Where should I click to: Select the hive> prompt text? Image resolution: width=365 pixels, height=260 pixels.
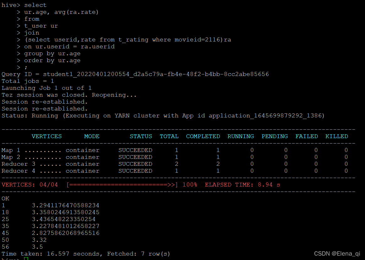click(10, 5)
